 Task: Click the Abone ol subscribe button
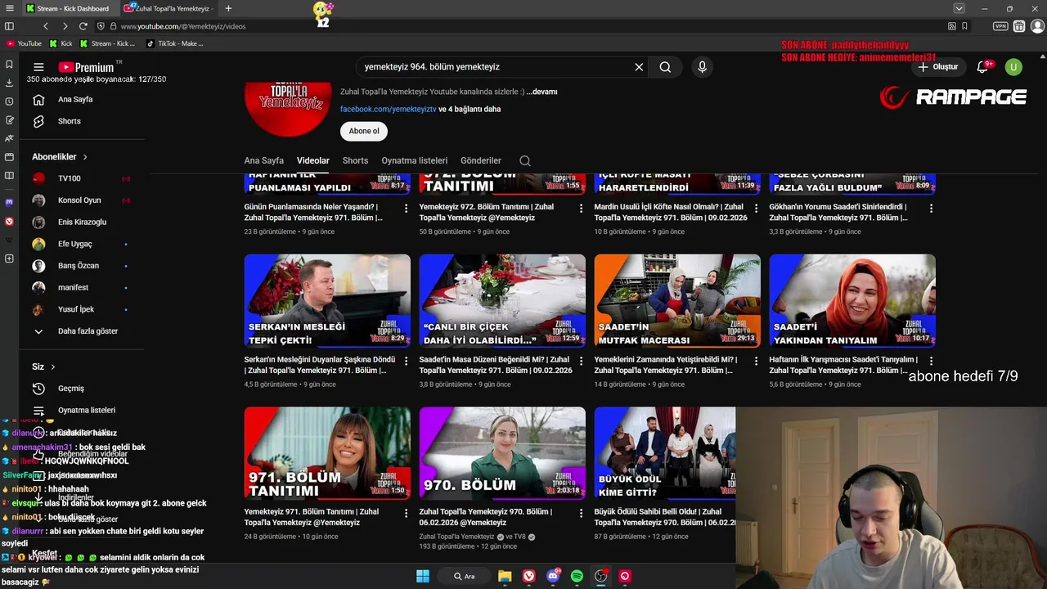click(x=364, y=131)
